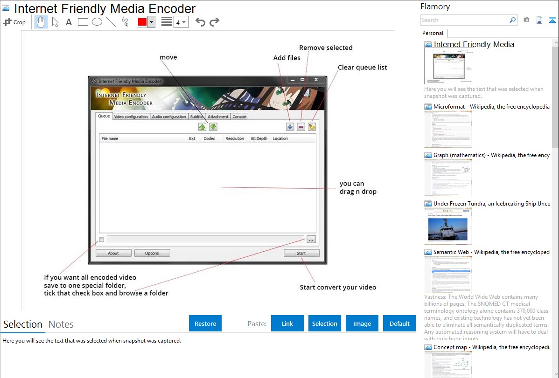Click the line thickness icon
559x378 pixels.
pyautogui.click(x=167, y=22)
